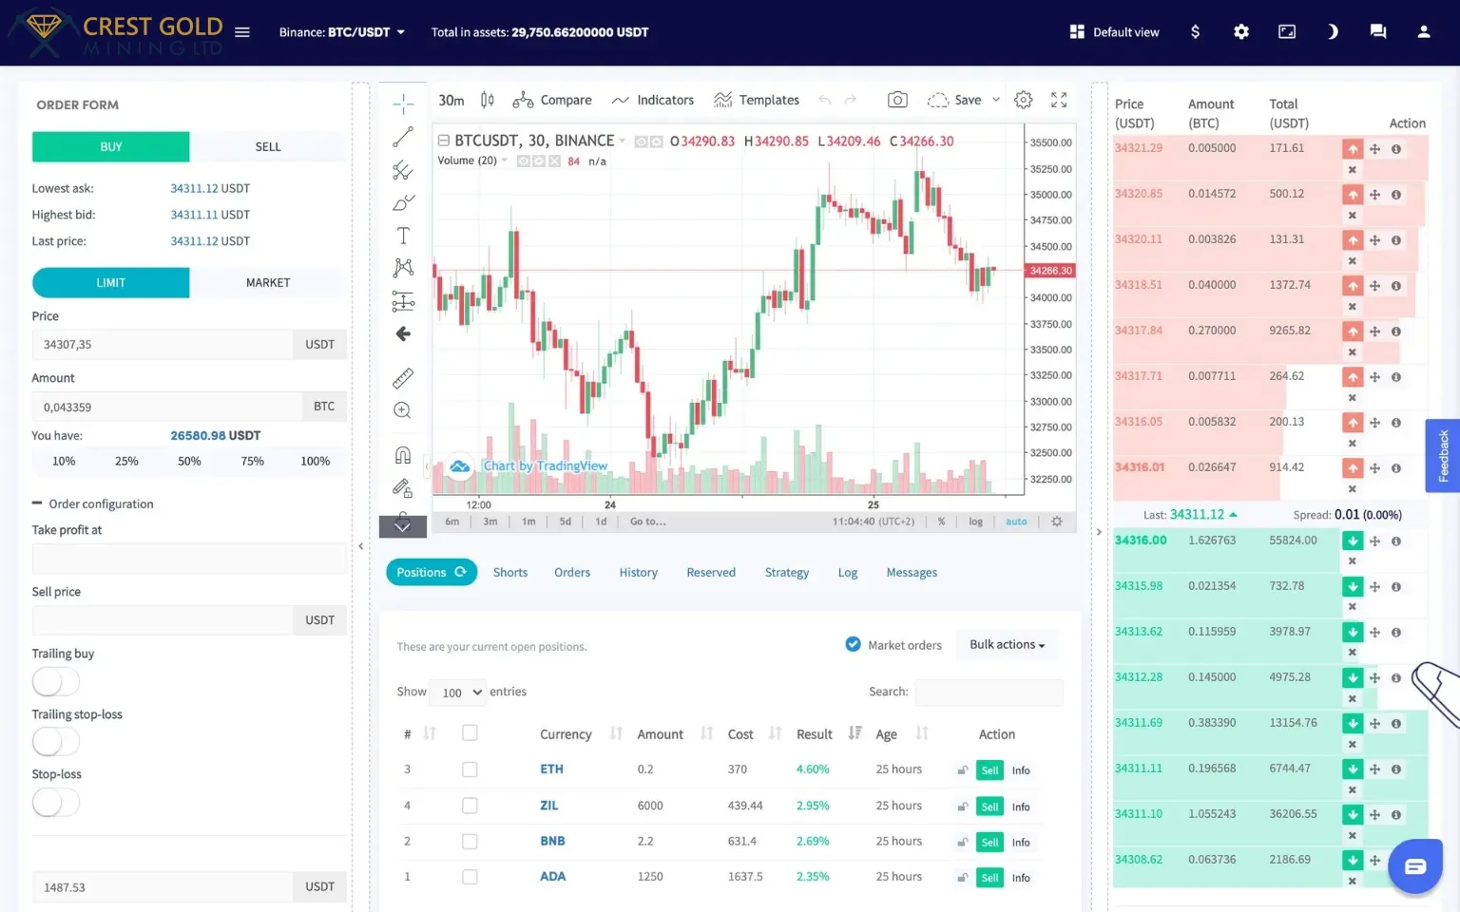Screen dimensions: 1460x912
Task: Select the pitchfork drawing tool
Action: tap(403, 170)
